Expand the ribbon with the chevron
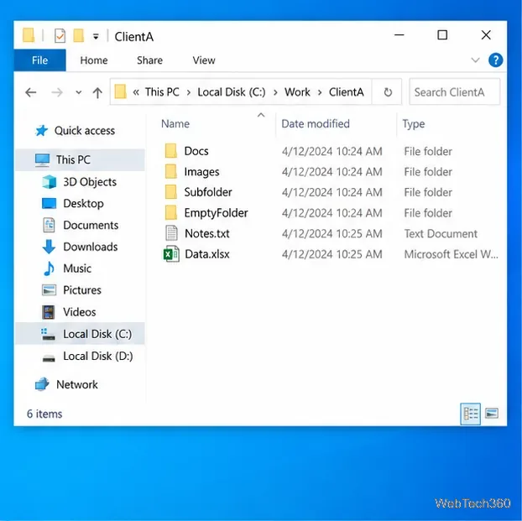The image size is (522, 521). 475,60
